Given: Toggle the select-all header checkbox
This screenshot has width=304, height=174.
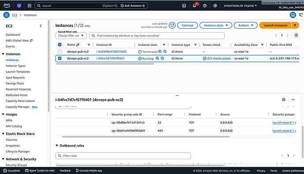Looking at the screenshot, I should [x=60, y=45].
